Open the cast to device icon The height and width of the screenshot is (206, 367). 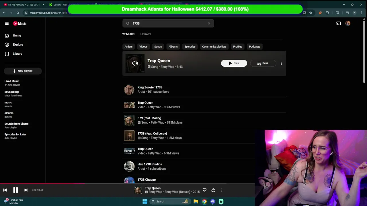pos(338,23)
